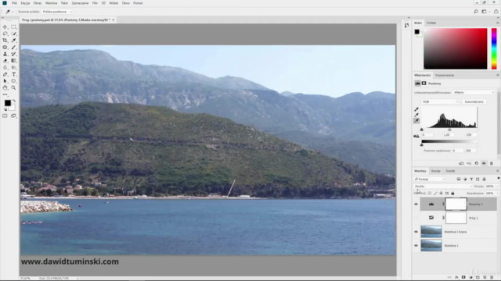
Task: Swap foreground and background colors
Action: [14, 101]
